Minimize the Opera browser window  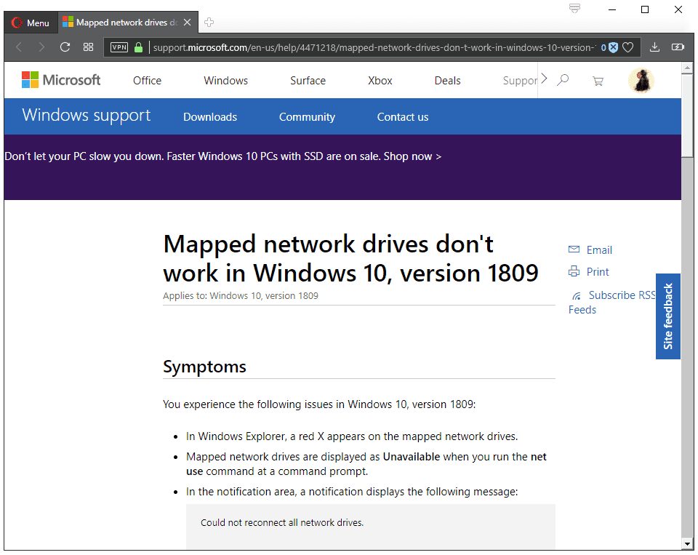(x=612, y=9)
